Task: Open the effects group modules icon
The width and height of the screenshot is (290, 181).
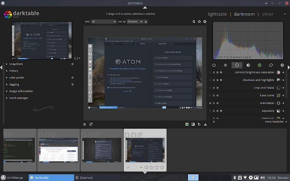Action: [x=282, y=65]
